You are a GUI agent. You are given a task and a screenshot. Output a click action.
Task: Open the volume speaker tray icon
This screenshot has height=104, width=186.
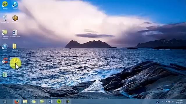172,102
